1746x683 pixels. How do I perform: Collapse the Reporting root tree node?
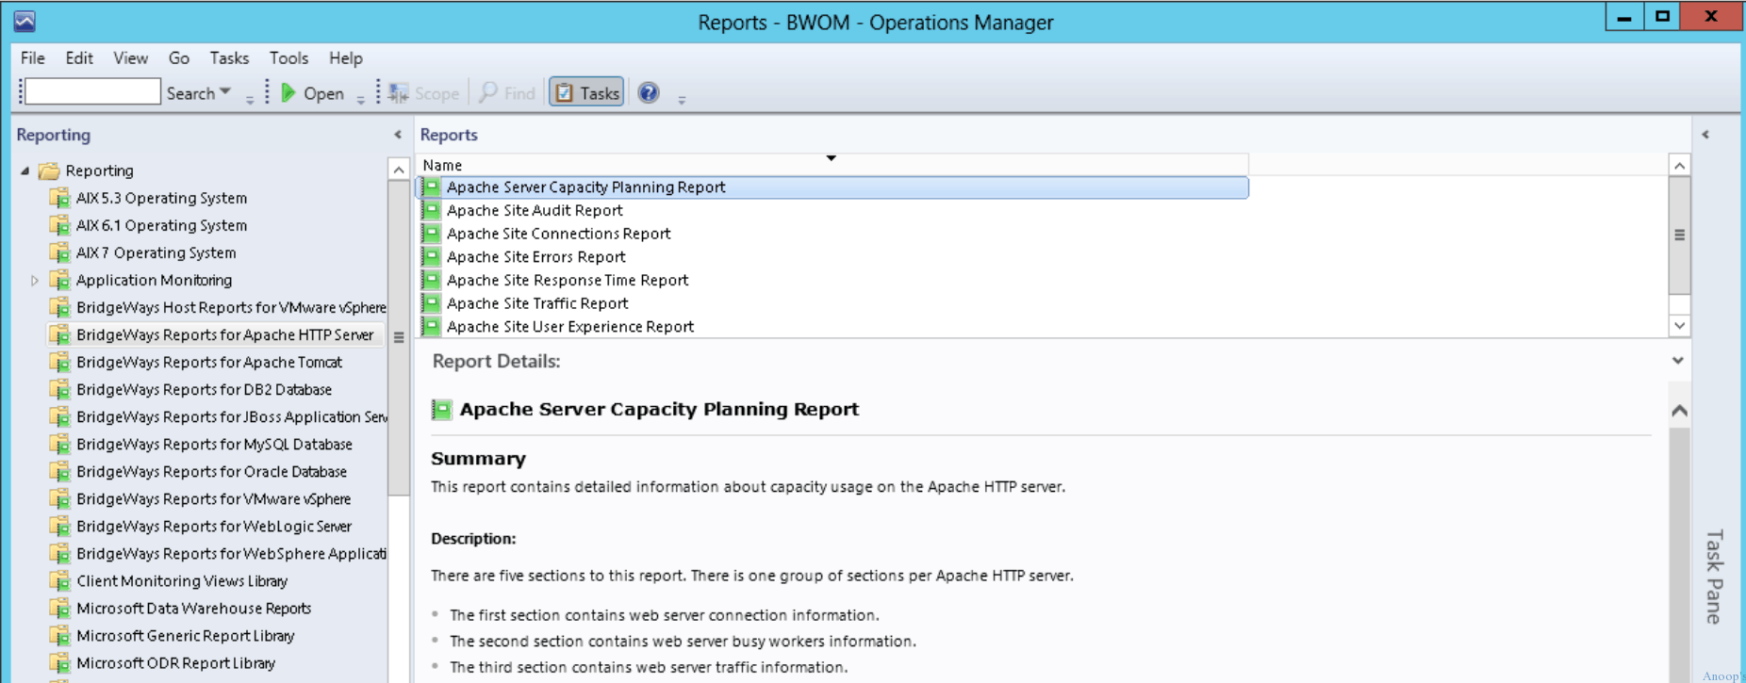[25, 171]
